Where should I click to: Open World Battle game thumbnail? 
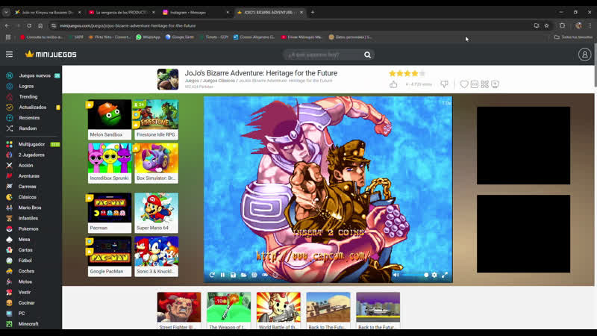tap(278, 311)
